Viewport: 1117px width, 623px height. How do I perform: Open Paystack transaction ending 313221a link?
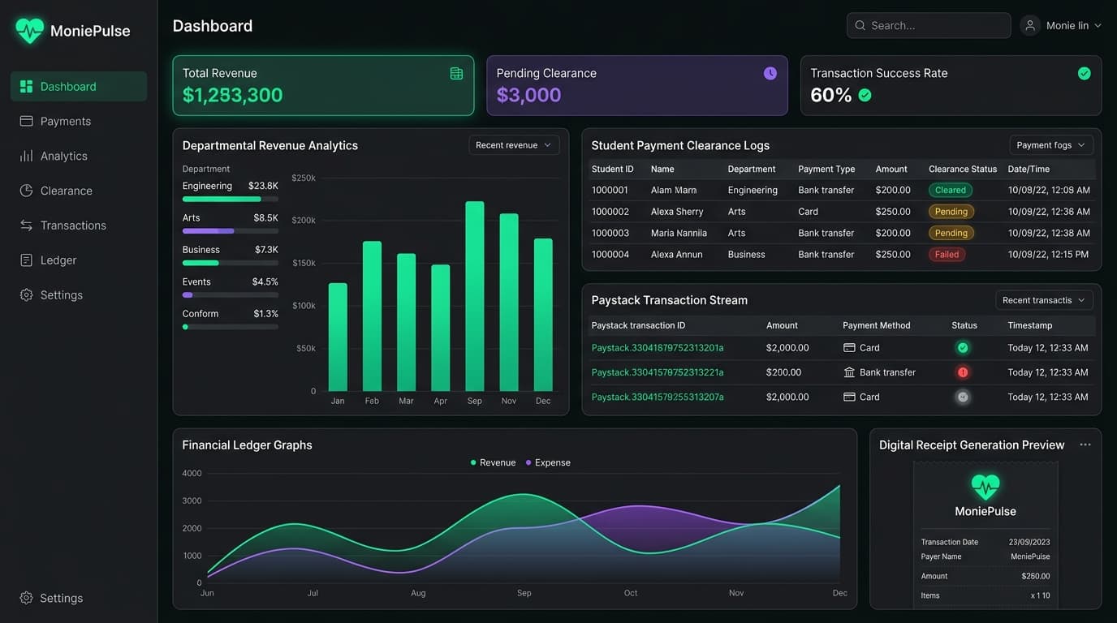[x=658, y=372]
